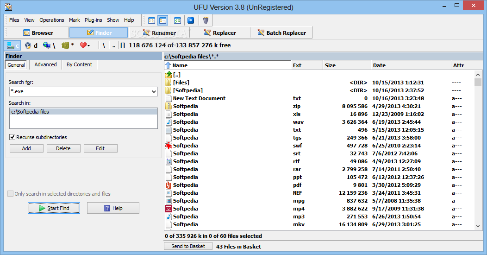Click the Softpedia wav audio icon
The width and height of the screenshot is (487, 255).
pos(169,122)
